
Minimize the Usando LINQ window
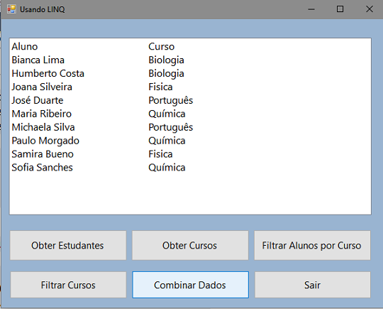click(x=311, y=9)
